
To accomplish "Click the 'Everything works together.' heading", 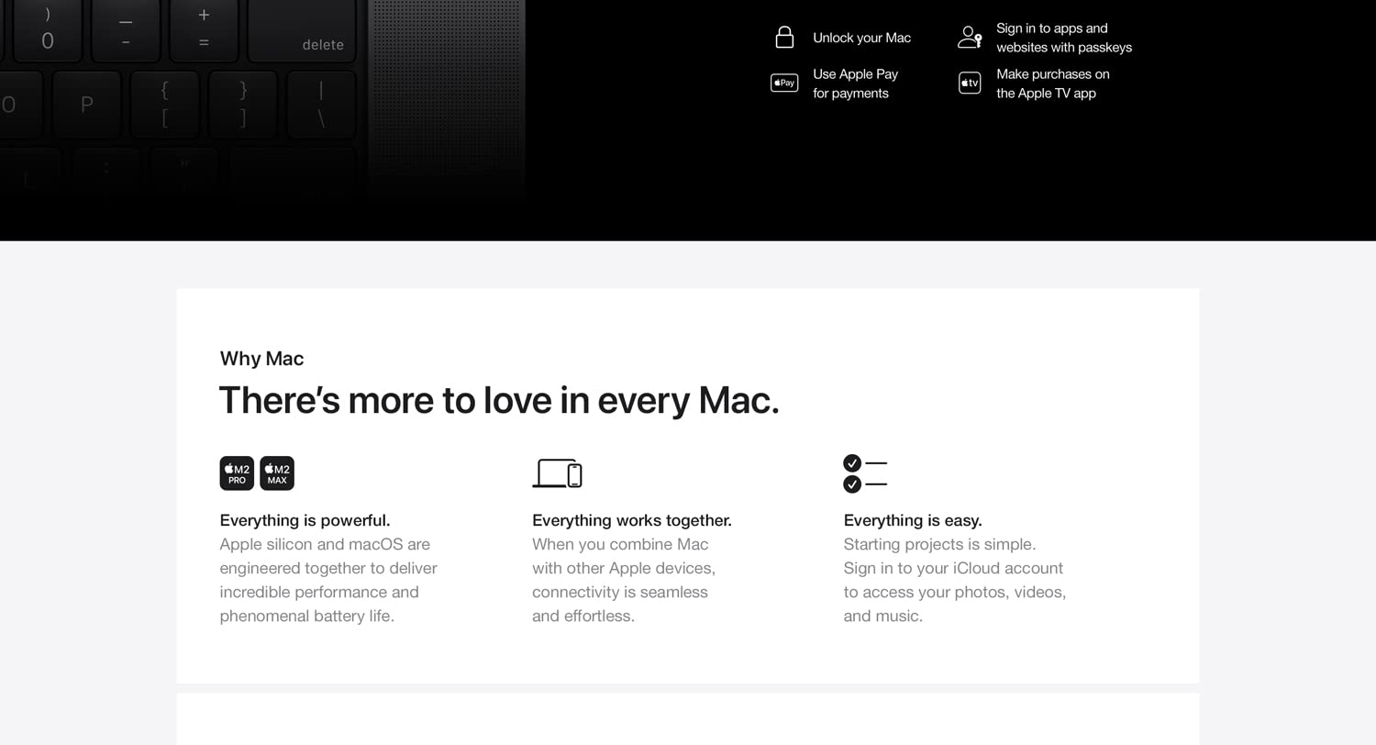I will pos(631,520).
